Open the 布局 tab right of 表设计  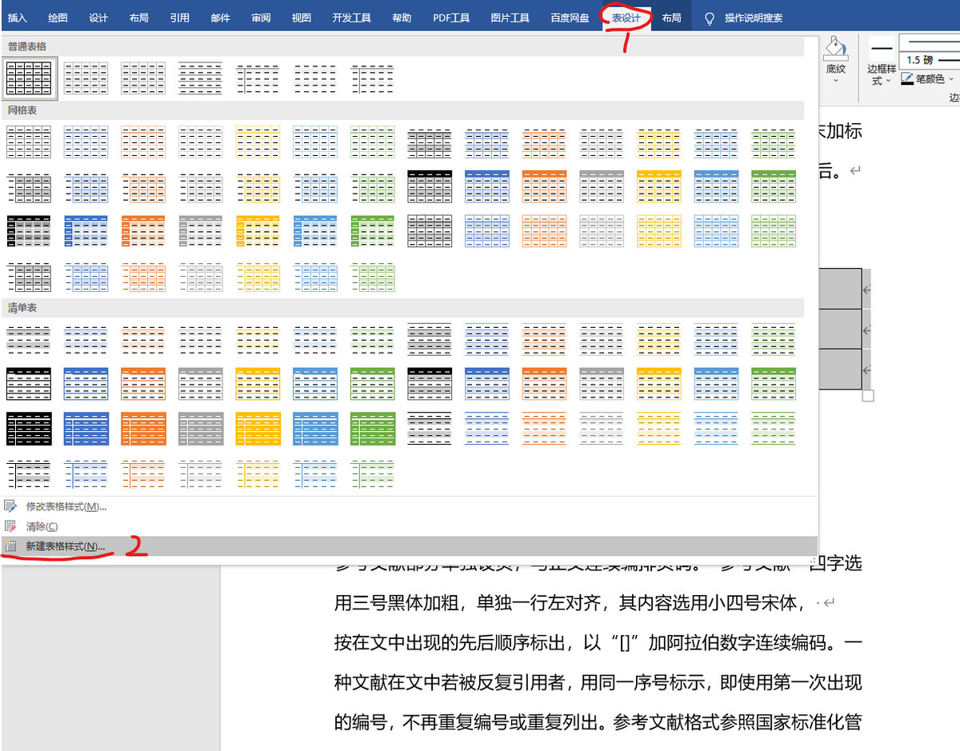671,18
